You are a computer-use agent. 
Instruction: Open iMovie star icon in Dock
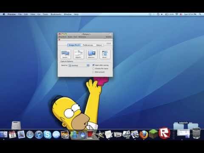[100, 135]
